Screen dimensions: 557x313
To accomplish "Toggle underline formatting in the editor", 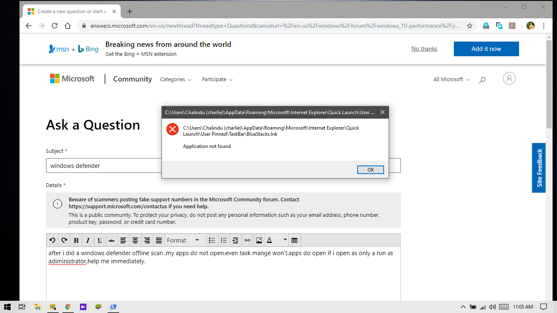I will [x=99, y=240].
